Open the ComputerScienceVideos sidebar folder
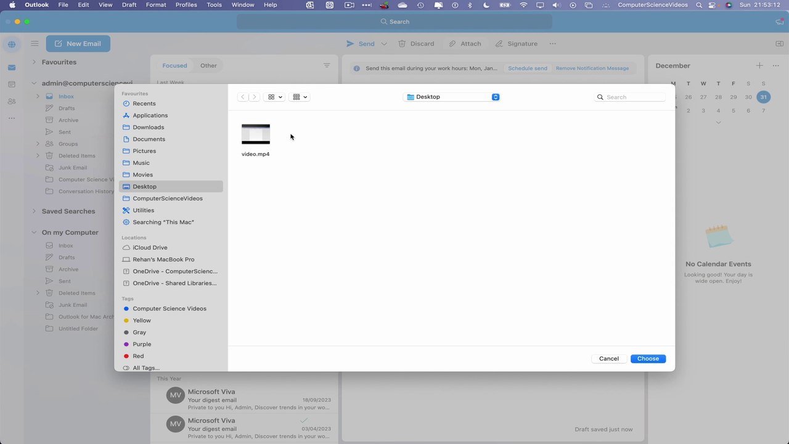The width and height of the screenshot is (789, 444). (x=171, y=199)
